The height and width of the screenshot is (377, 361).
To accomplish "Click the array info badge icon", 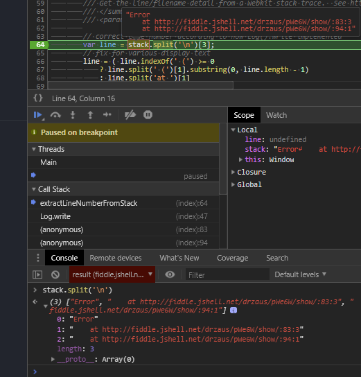I will click(234, 310).
